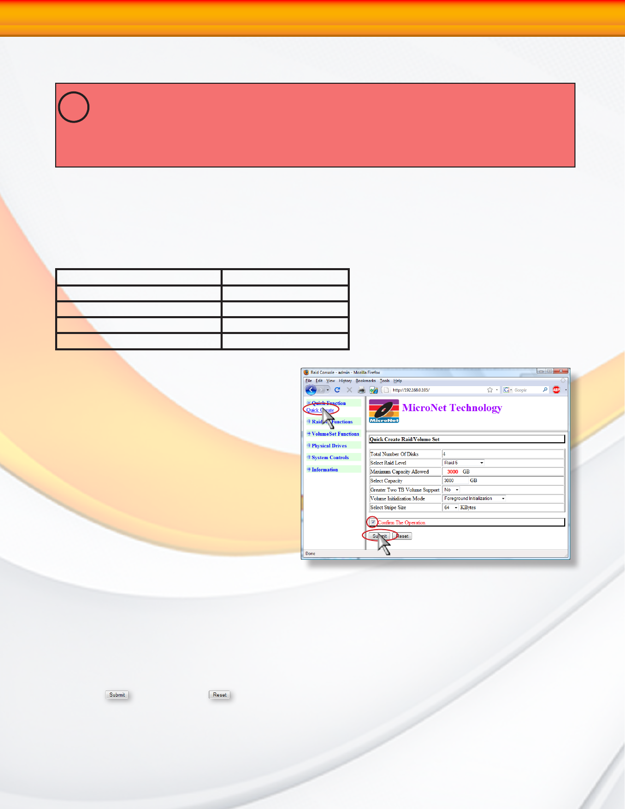Click the Done status bar text
This screenshot has width=625, height=809.
coord(310,554)
